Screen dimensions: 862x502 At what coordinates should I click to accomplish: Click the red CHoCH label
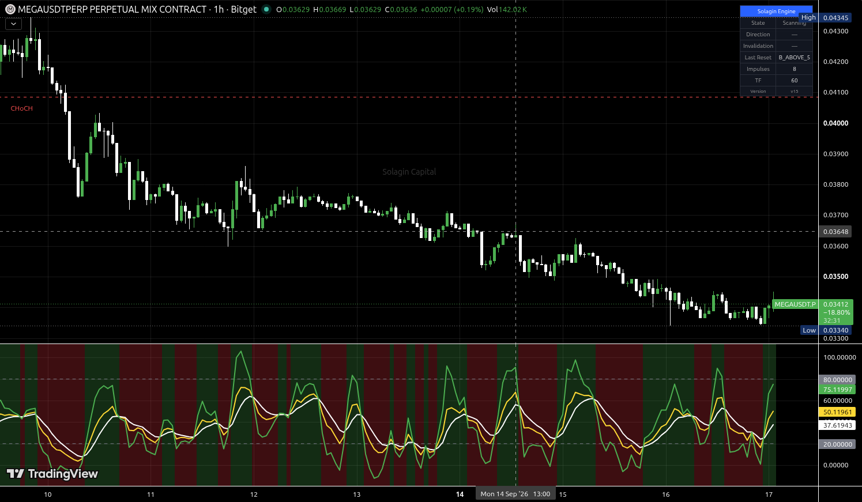(x=22, y=108)
